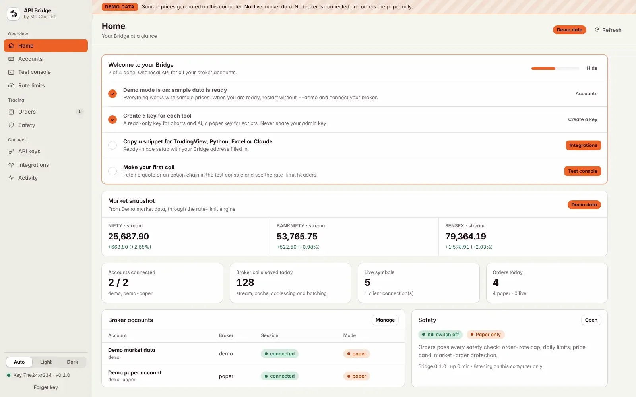The width and height of the screenshot is (636, 397).
Task: Open the Integrations sidebar item
Action: pyautogui.click(x=46, y=165)
